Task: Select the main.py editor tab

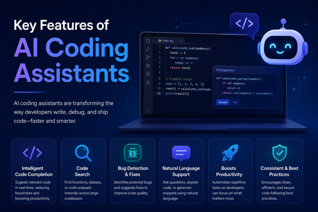Action: [170, 41]
